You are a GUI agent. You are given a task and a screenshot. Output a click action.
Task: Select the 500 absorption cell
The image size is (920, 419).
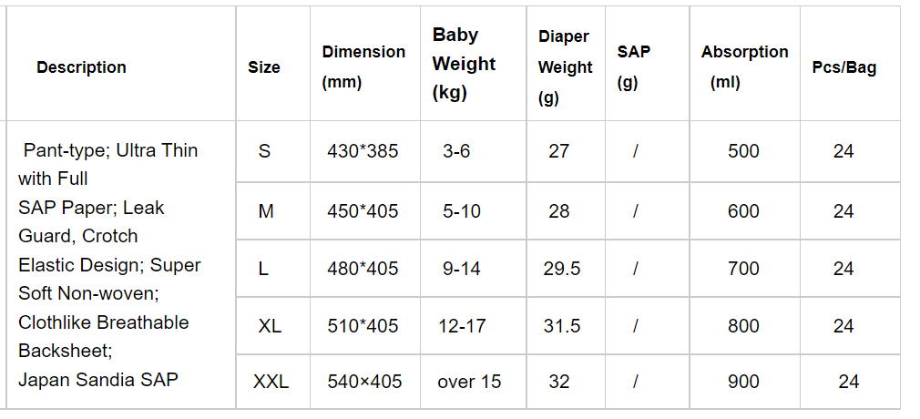[x=743, y=151]
